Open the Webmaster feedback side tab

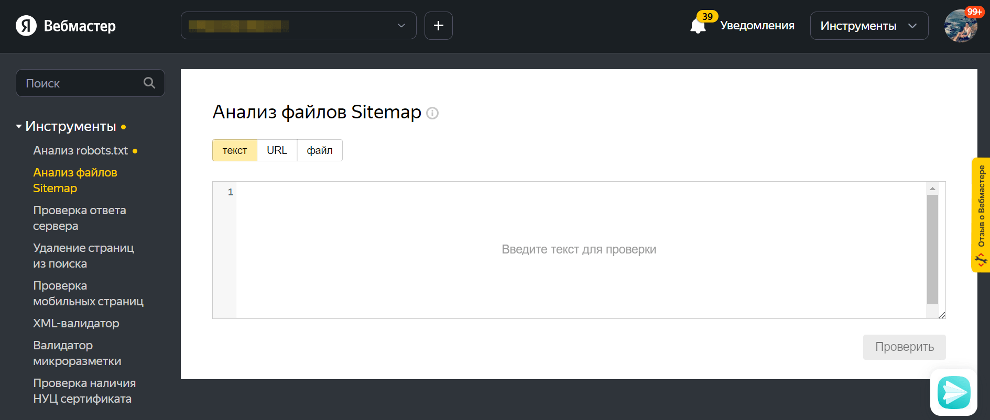pyautogui.click(x=981, y=215)
